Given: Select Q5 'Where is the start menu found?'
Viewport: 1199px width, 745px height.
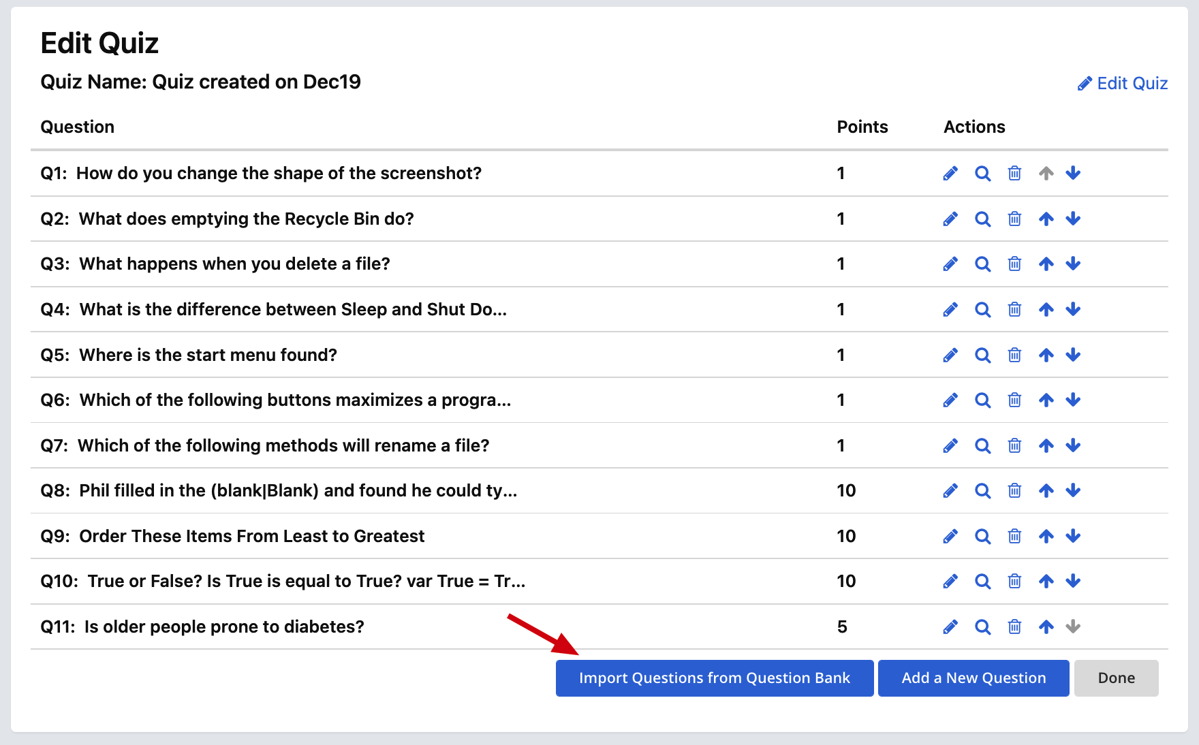Looking at the screenshot, I should tap(208, 355).
